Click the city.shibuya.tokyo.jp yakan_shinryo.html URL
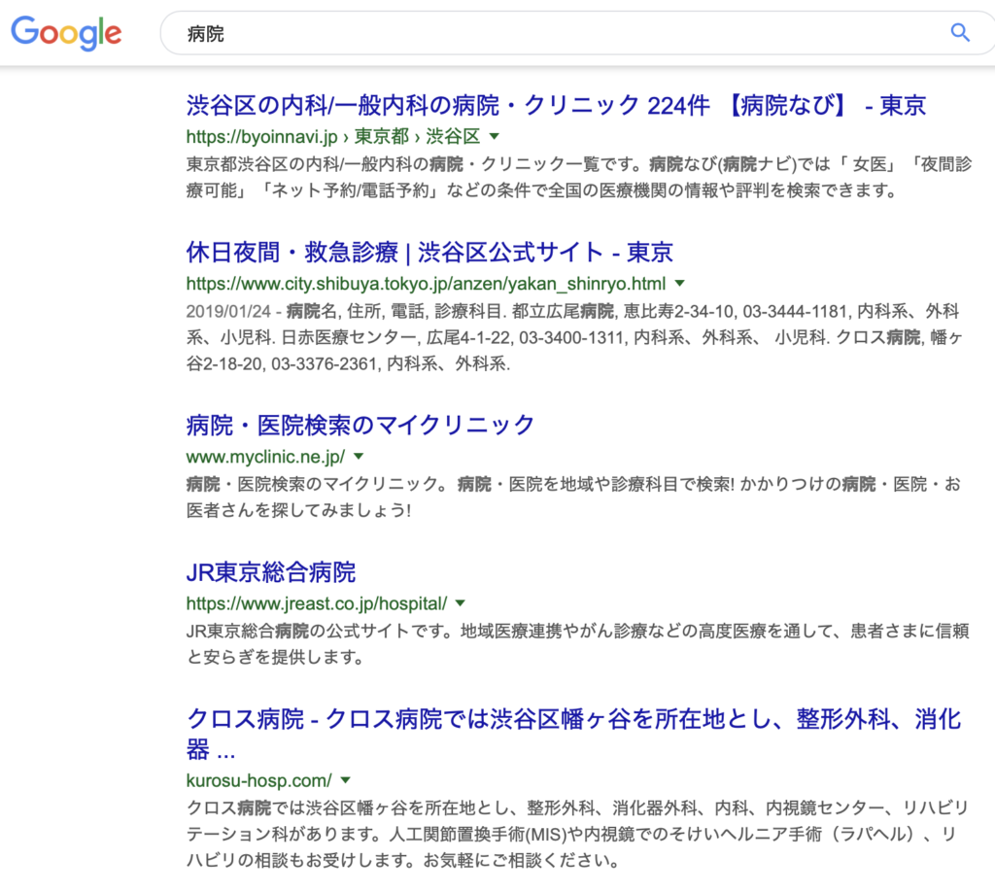The height and width of the screenshot is (893, 995). [426, 284]
